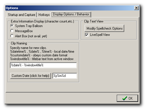Click the 'Specify name for new clips.' text
Viewport: 145px width, 109px height.
coord(28,48)
